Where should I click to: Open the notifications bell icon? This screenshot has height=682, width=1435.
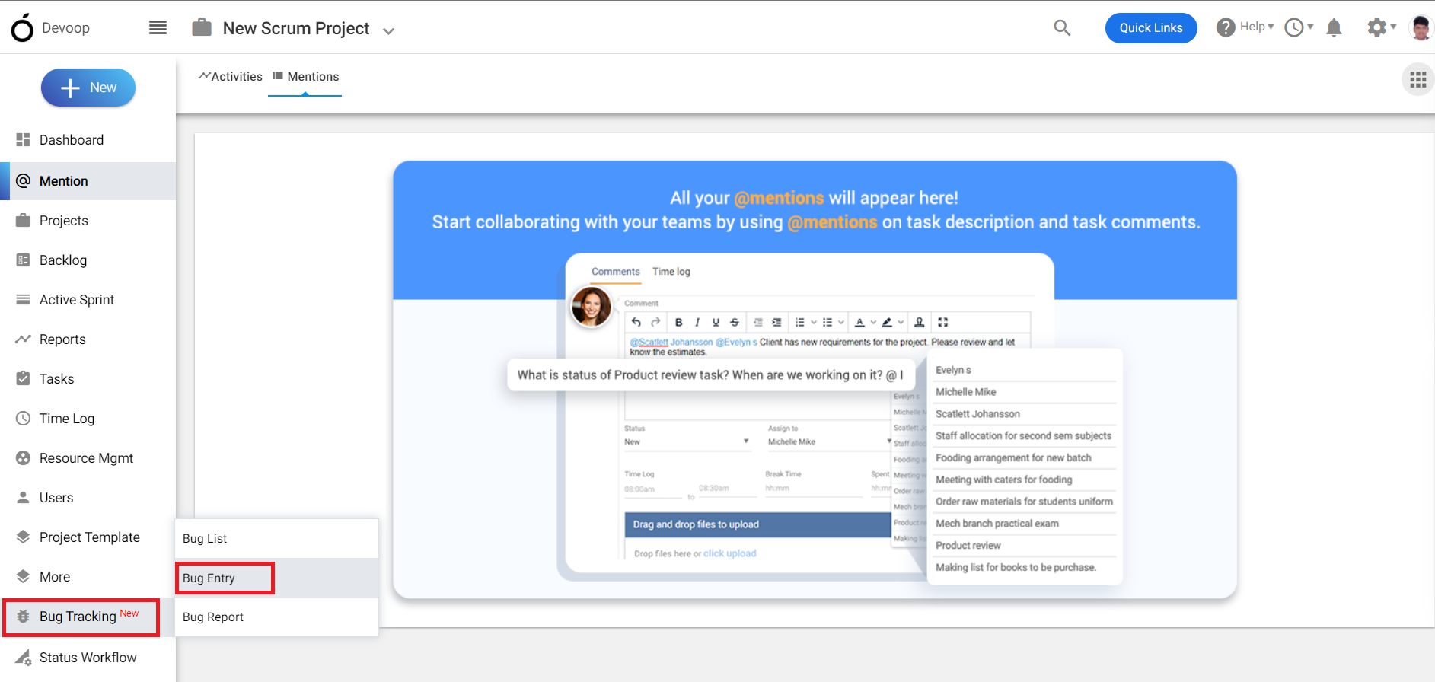point(1334,28)
